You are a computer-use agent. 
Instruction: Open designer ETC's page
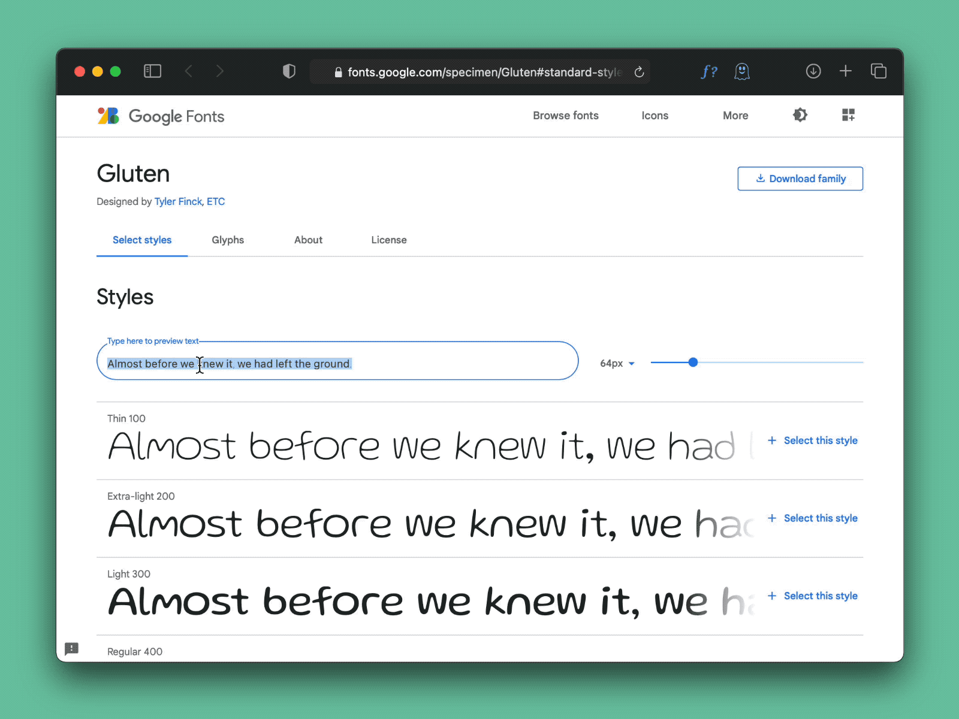pos(216,201)
